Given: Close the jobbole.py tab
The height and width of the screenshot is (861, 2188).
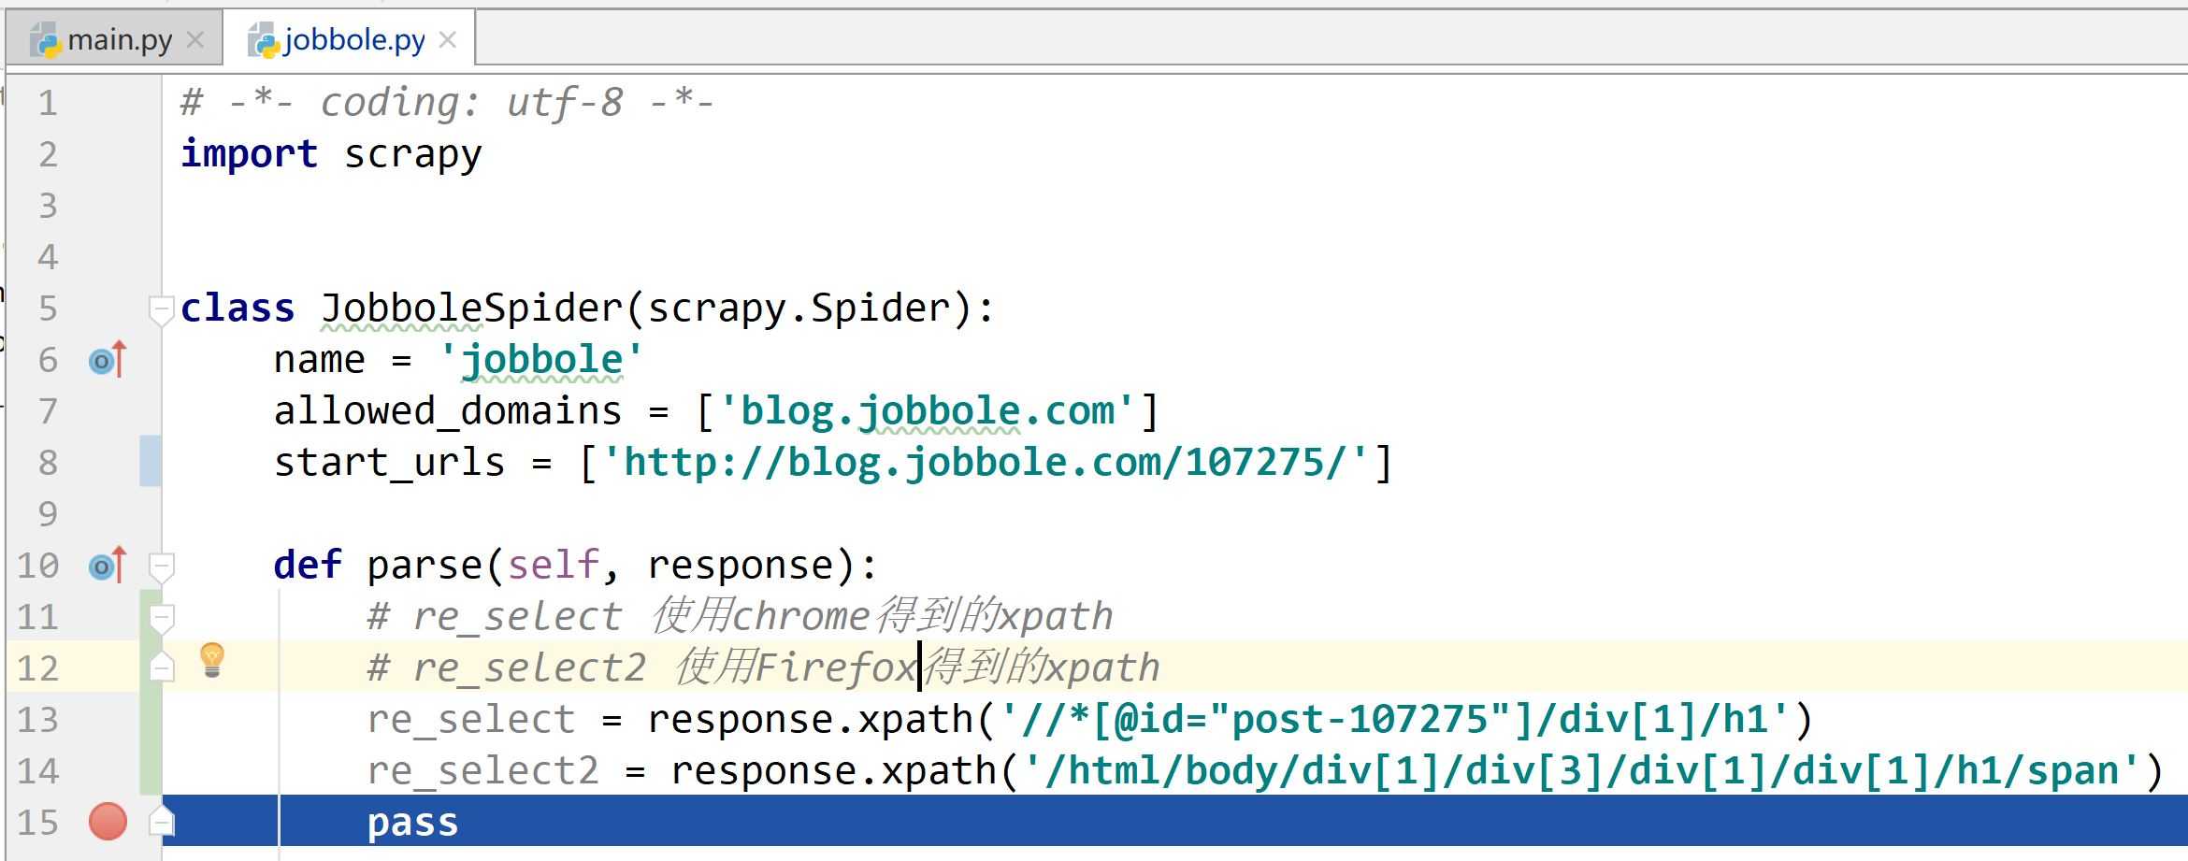Looking at the screenshot, I should click(x=448, y=40).
